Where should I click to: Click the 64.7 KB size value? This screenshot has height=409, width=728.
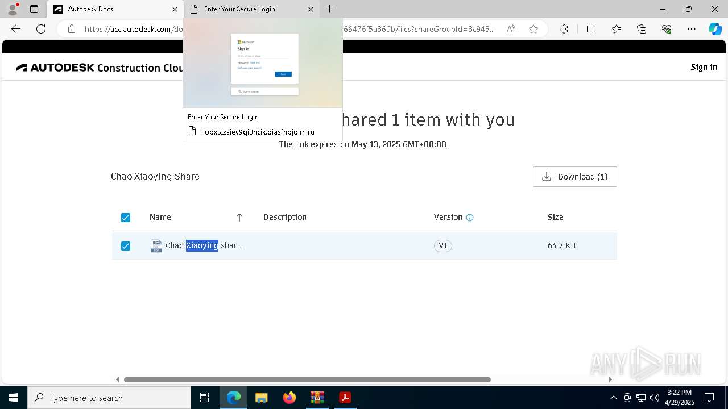(x=561, y=245)
